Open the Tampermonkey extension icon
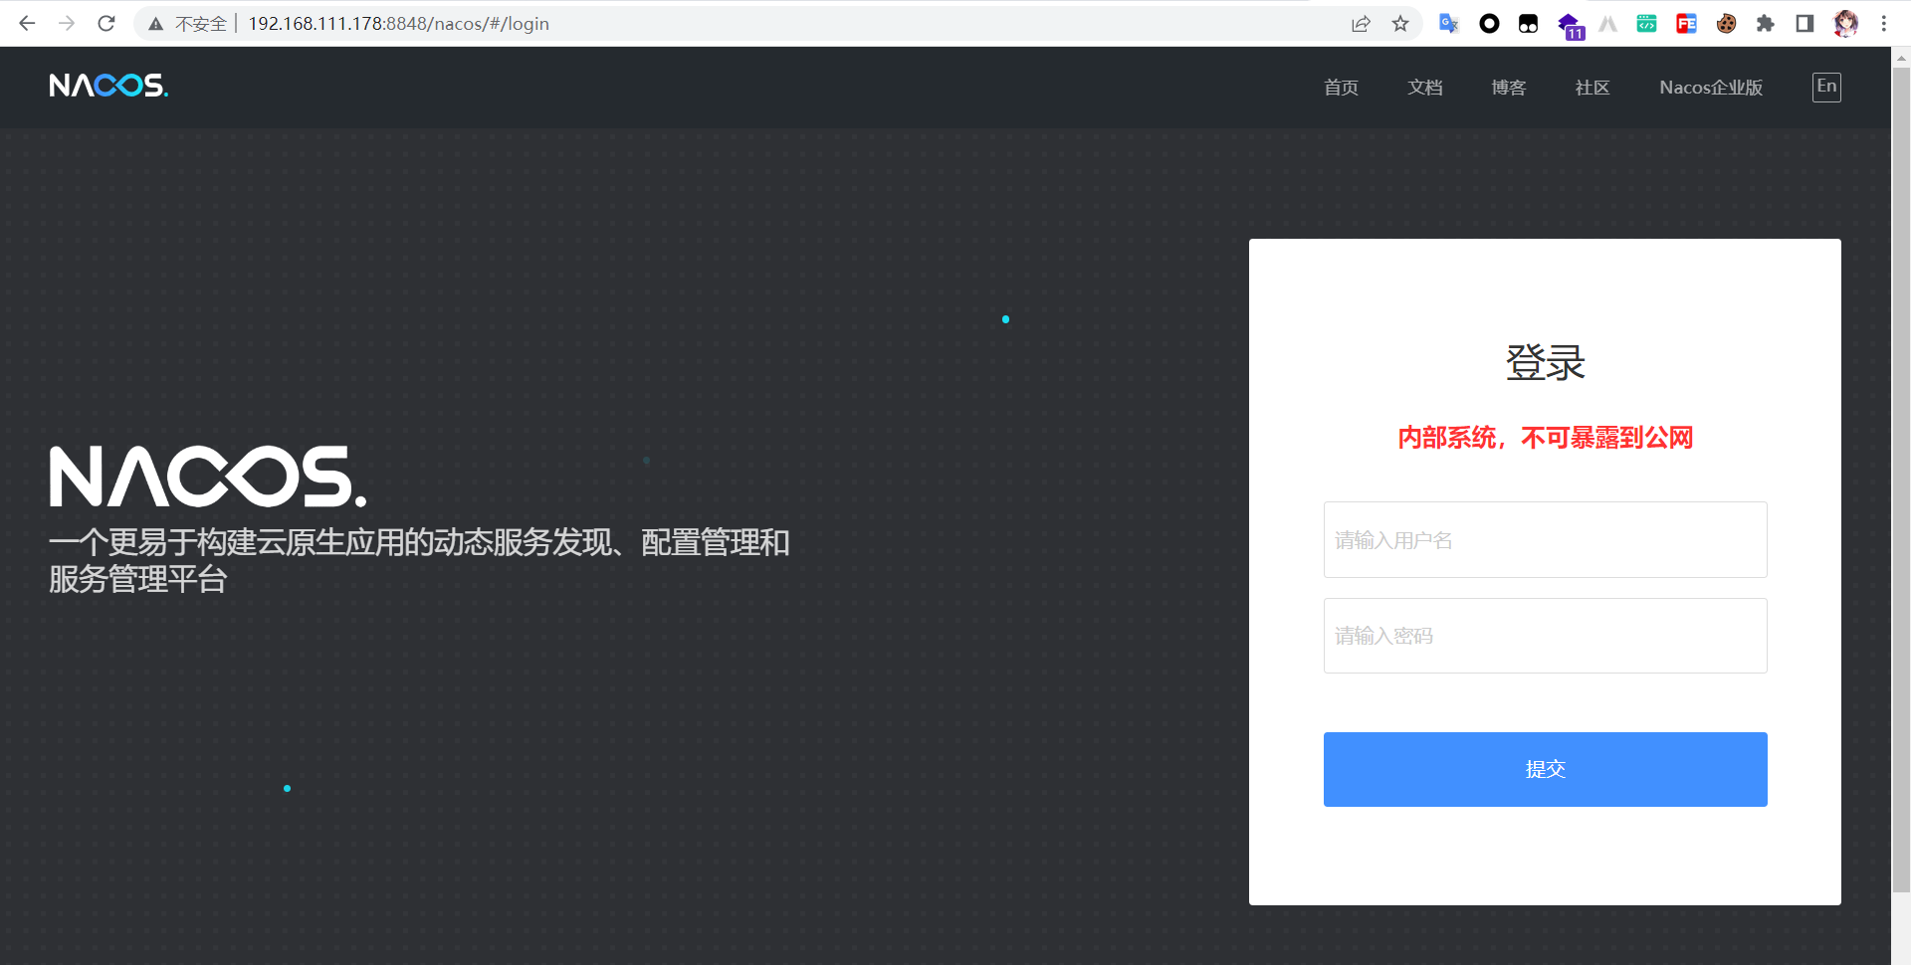Image resolution: width=1911 pixels, height=965 pixels. point(1528,24)
